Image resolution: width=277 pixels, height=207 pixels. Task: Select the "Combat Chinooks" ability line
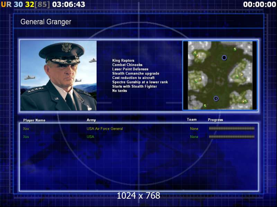click(x=127, y=65)
